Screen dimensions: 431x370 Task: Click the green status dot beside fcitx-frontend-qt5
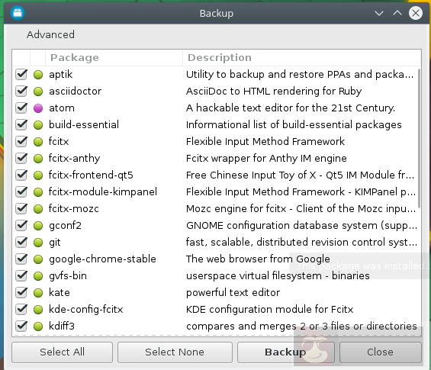click(x=38, y=175)
